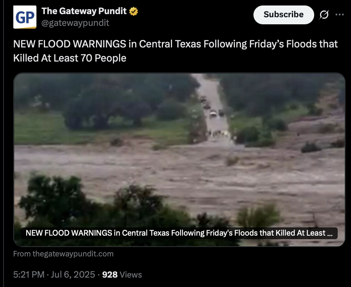Visit the @gatewaypundit handle link
The height and width of the screenshot is (287, 351).
75,23
